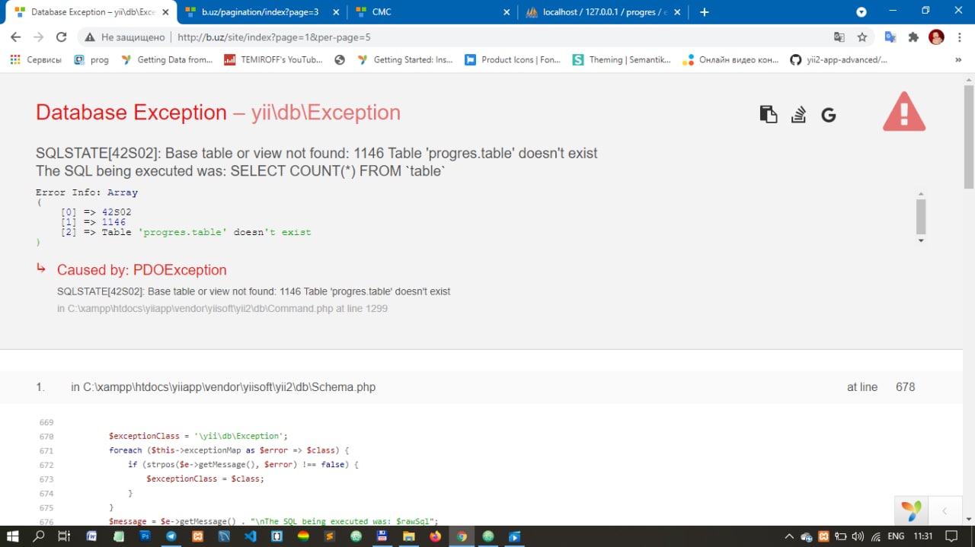Click the Error Info box scroll up arrow
Viewport: 975px width, 547px height.
pyautogui.click(x=921, y=193)
